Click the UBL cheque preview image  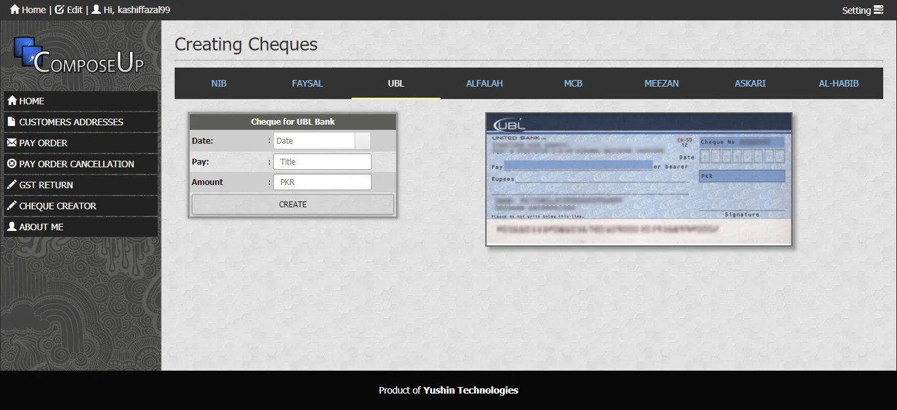(x=638, y=180)
